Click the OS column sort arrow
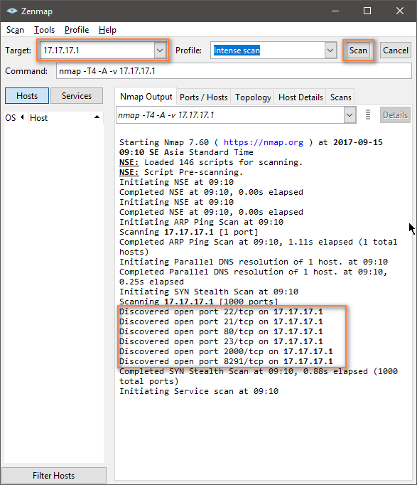Screen dimensions: 417x485 point(22,117)
